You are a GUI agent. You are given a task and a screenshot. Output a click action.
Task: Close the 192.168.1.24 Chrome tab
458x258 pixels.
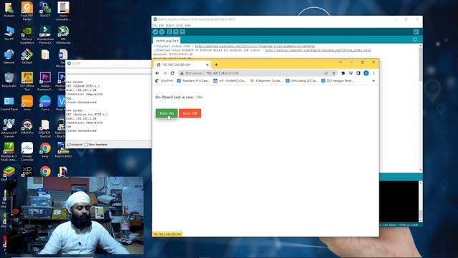[207, 64]
